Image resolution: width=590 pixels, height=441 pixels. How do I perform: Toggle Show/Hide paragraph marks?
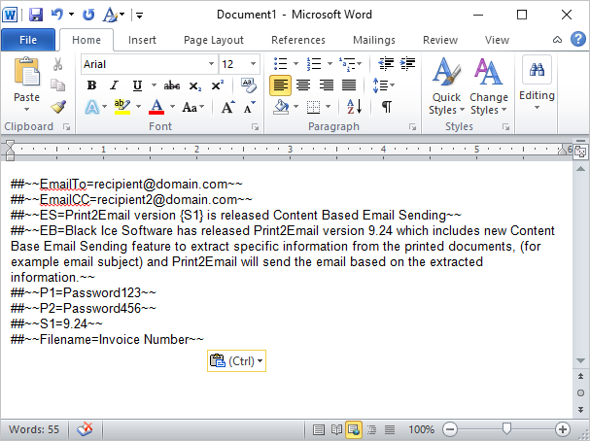click(386, 107)
